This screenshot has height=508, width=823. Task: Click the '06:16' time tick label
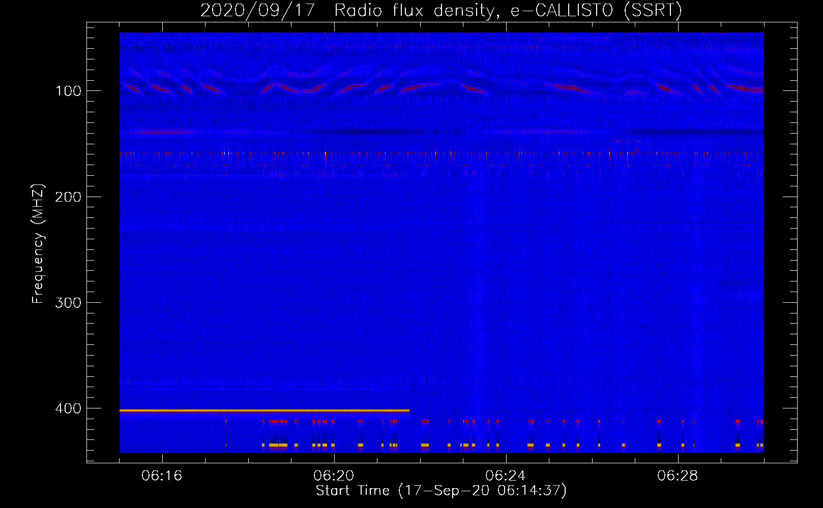[x=162, y=475]
